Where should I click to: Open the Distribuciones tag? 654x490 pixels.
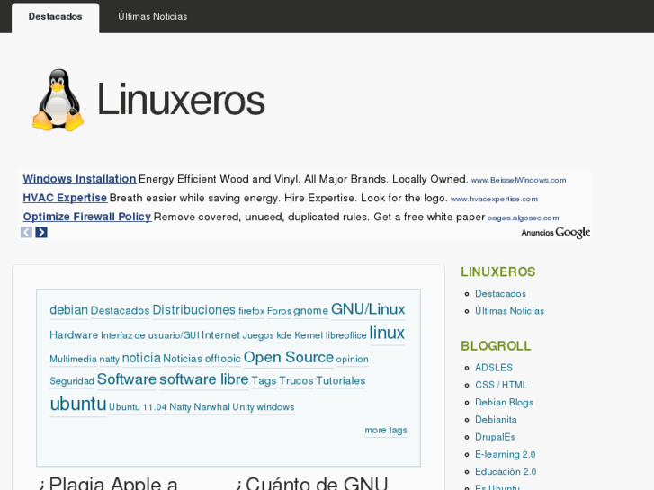click(x=193, y=310)
